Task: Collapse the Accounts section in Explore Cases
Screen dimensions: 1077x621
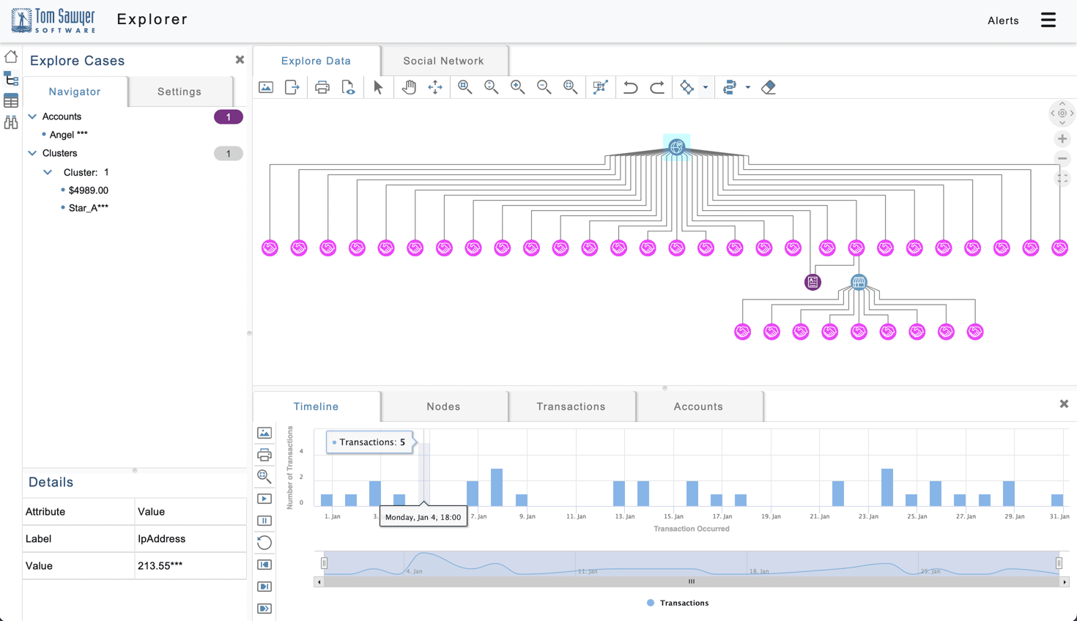Action: (x=32, y=116)
